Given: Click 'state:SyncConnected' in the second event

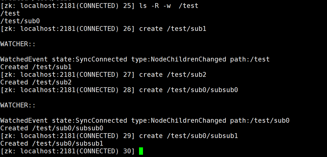Looking at the screenshot, I should (x=89, y=120).
